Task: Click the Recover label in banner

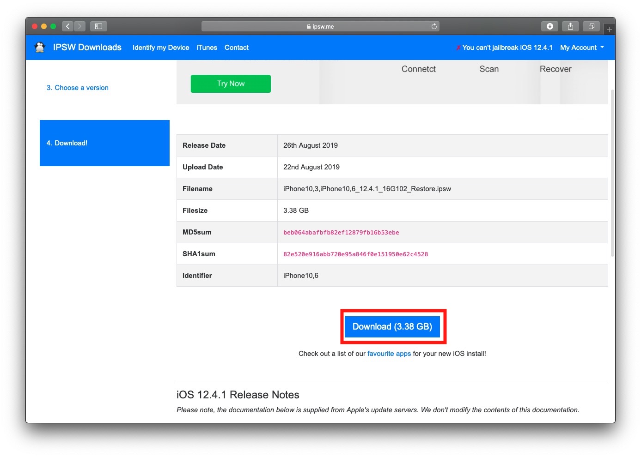Action: point(556,69)
